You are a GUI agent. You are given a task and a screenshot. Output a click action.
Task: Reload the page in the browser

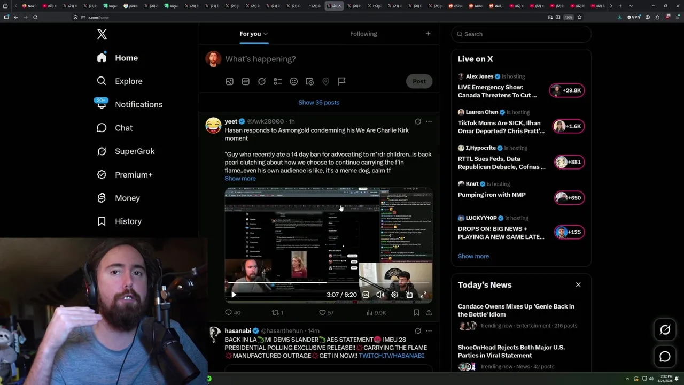tap(35, 17)
